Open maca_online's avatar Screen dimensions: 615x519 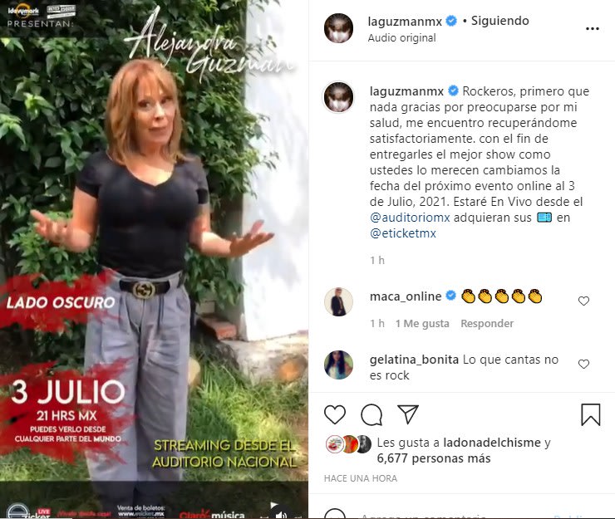click(x=338, y=301)
